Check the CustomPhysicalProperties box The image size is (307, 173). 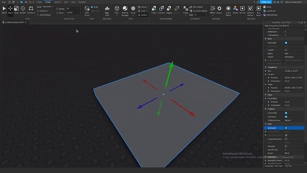286,139
